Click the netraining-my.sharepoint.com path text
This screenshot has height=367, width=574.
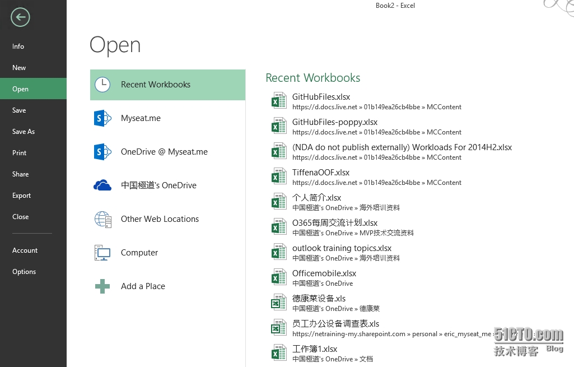click(391, 334)
